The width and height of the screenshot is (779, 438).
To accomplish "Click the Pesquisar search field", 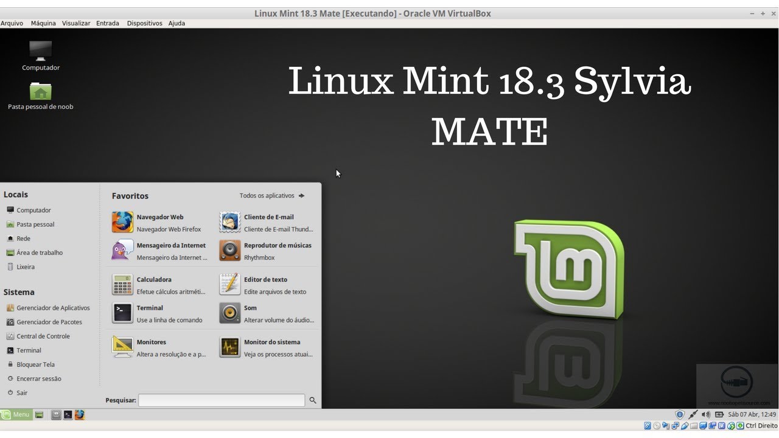I will click(x=222, y=400).
